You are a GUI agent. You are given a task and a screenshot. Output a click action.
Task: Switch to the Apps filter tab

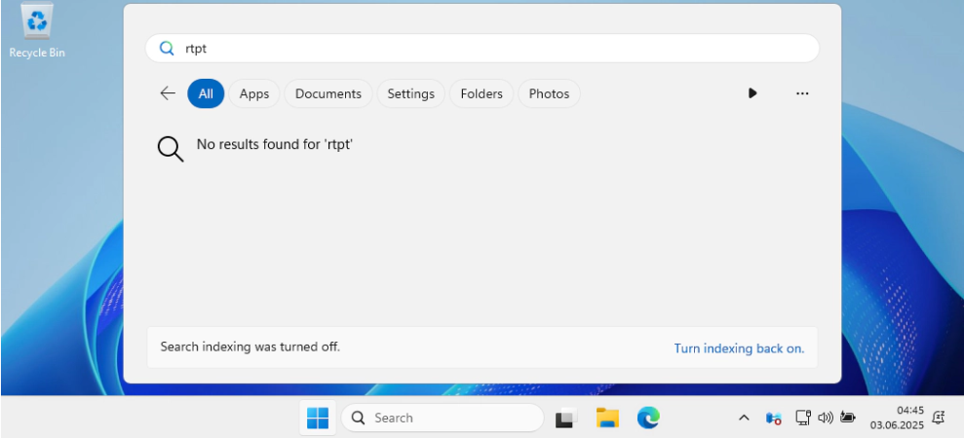click(x=254, y=93)
